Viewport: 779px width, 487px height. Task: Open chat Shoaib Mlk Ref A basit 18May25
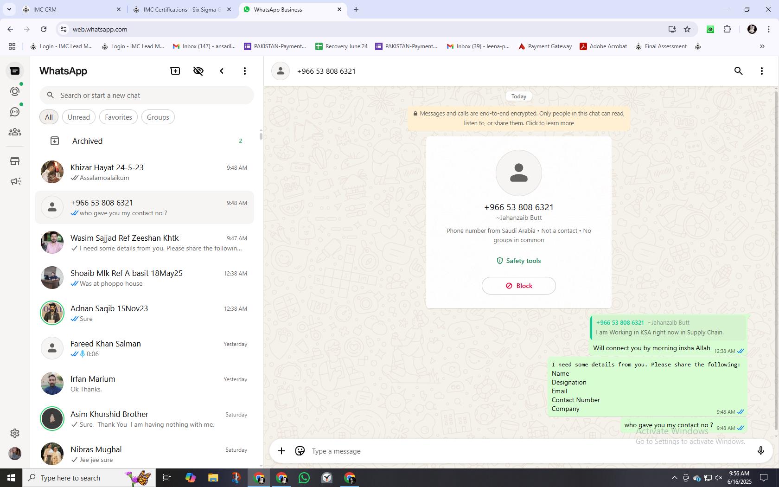click(145, 278)
